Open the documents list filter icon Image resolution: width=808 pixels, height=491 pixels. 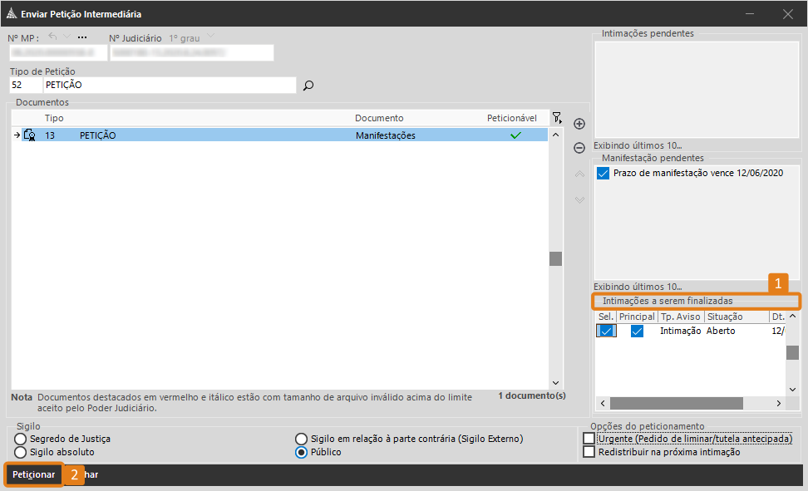(557, 118)
